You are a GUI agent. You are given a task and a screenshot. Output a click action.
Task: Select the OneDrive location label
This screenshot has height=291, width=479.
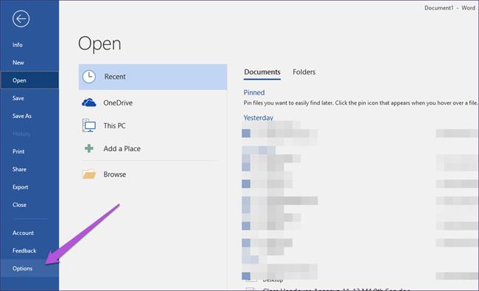pos(118,103)
